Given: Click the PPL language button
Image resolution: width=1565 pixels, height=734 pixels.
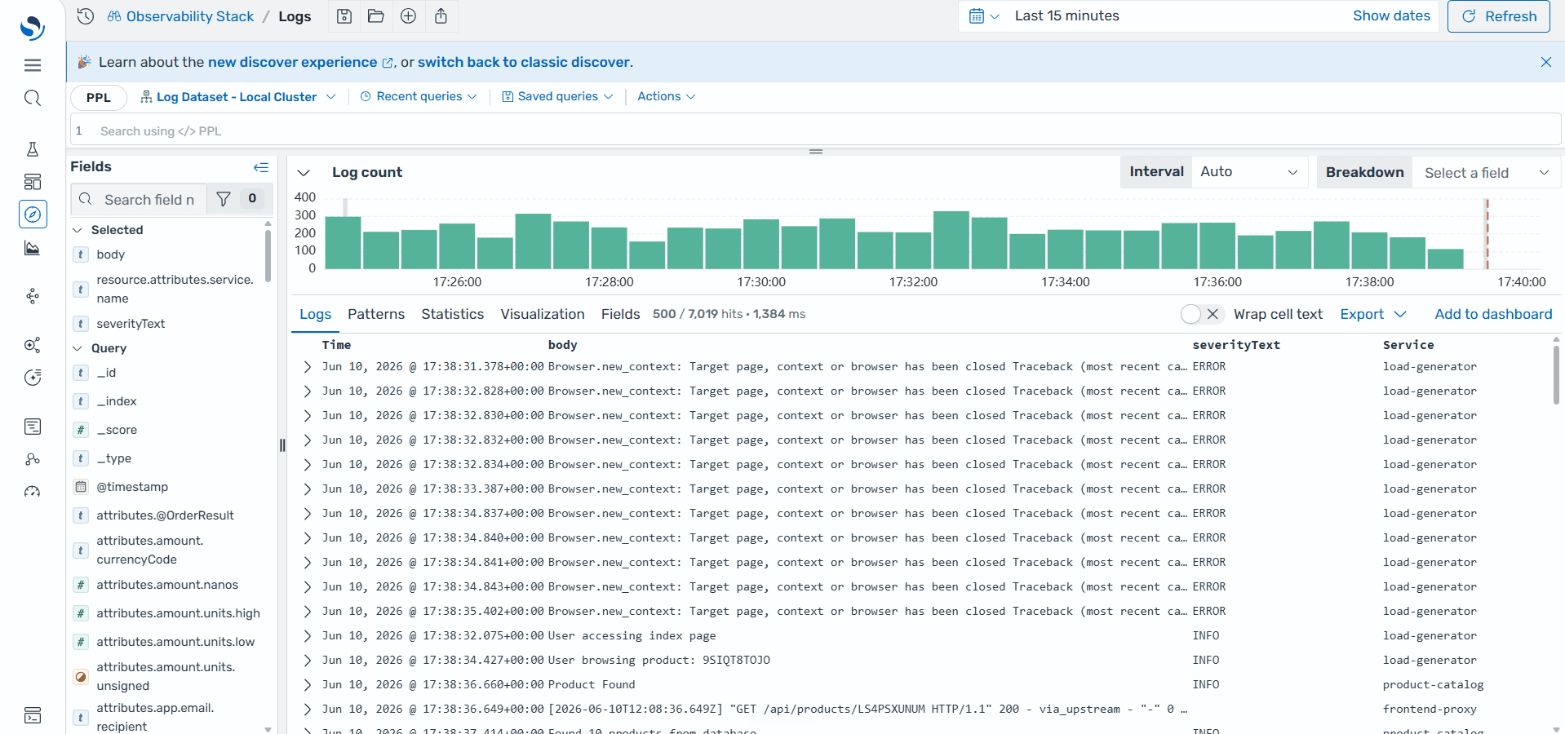Looking at the screenshot, I should 99,97.
